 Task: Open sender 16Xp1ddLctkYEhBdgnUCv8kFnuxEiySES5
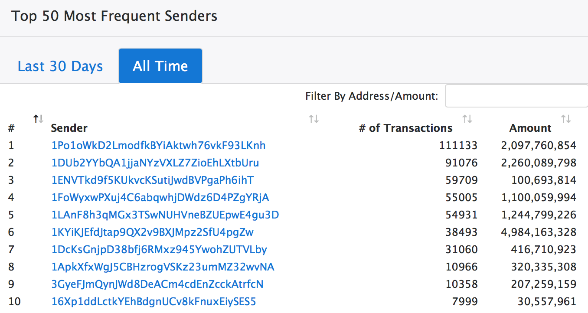(154, 302)
